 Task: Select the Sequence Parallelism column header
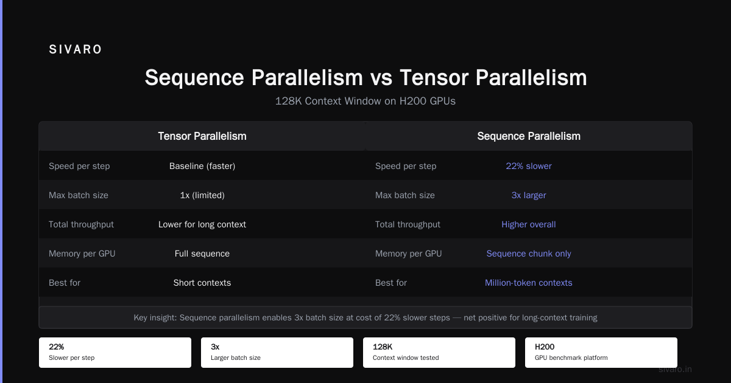tap(529, 136)
